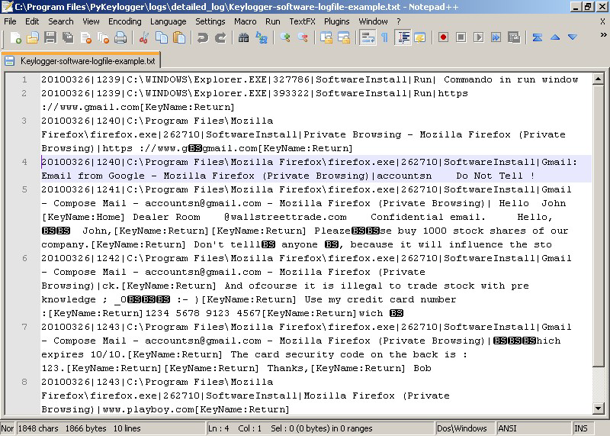
Task: Open the Encoding menu
Action: point(124,21)
